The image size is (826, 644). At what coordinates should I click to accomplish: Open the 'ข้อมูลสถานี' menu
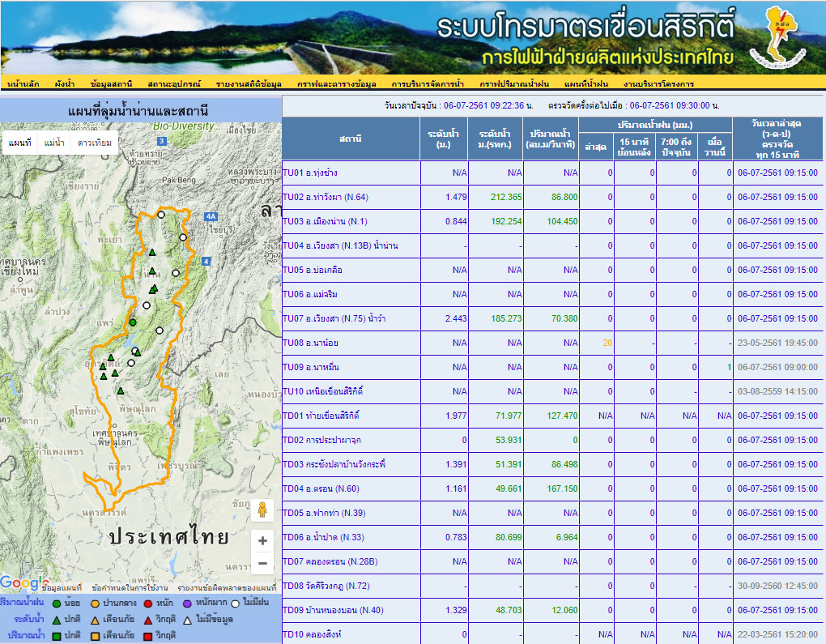(x=111, y=83)
